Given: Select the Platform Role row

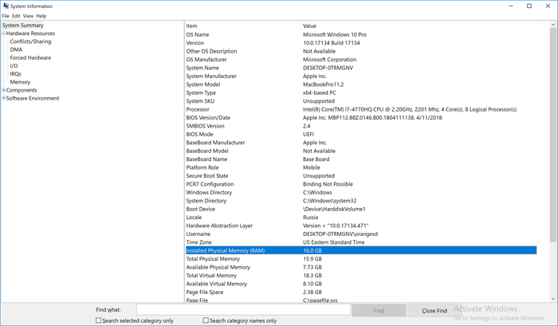Looking at the screenshot, I should (x=361, y=167).
